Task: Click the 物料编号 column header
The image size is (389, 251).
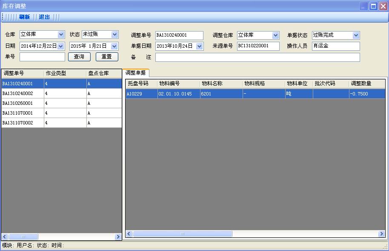Action: coord(179,84)
